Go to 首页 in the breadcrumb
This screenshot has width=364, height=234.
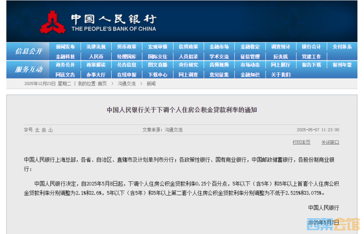point(102,84)
